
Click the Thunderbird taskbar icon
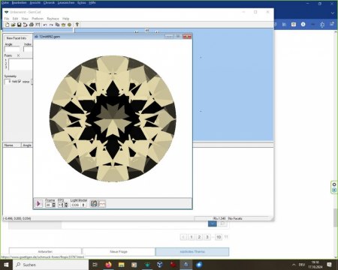coord(199,265)
